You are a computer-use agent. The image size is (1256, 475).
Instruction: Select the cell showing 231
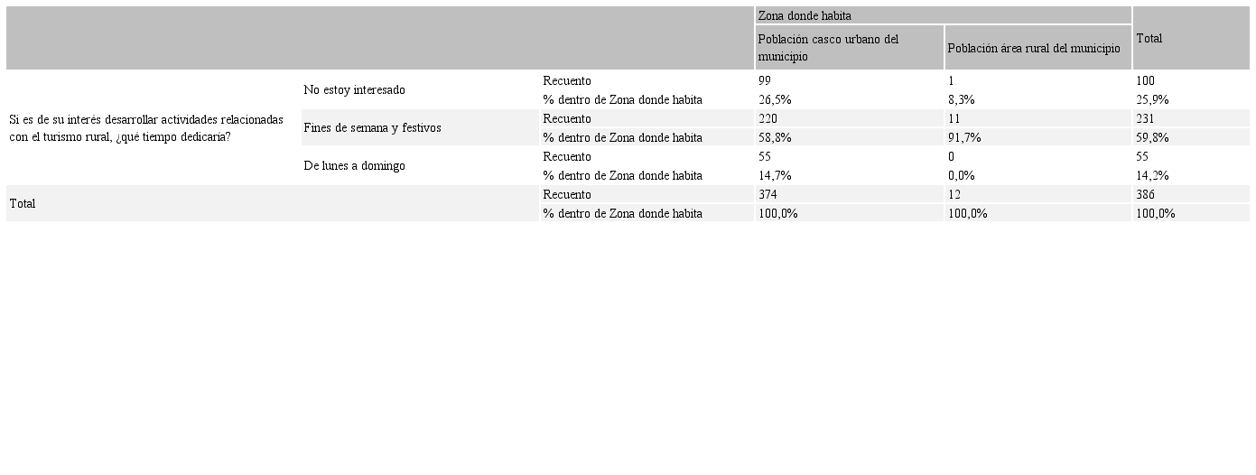point(1145,118)
